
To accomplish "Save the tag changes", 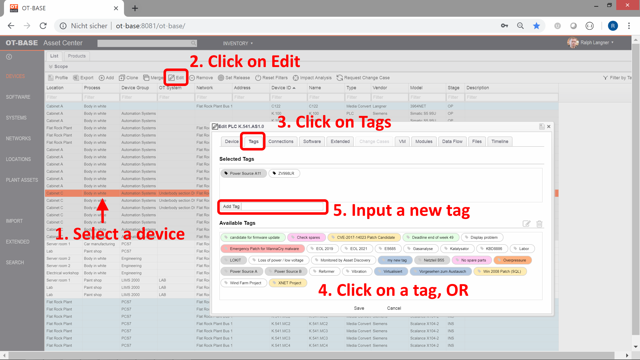I will (359, 308).
